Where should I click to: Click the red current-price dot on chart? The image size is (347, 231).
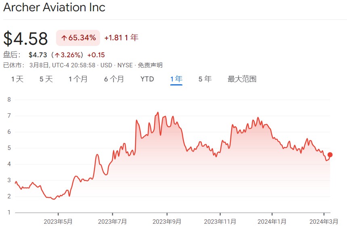point(330,155)
